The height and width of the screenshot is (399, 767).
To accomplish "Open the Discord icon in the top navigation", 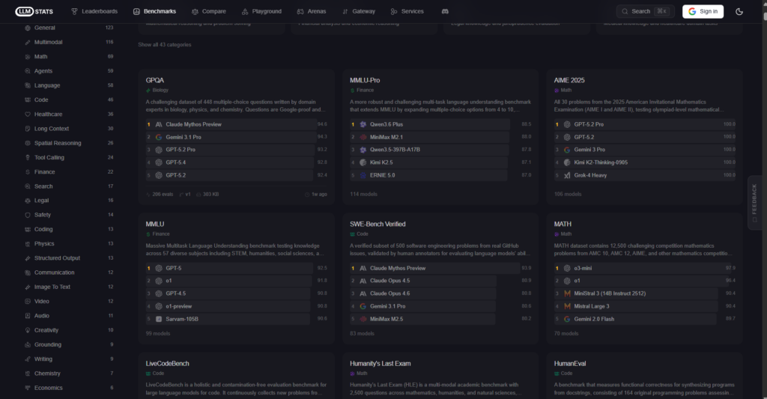I will (x=444, y=11).
